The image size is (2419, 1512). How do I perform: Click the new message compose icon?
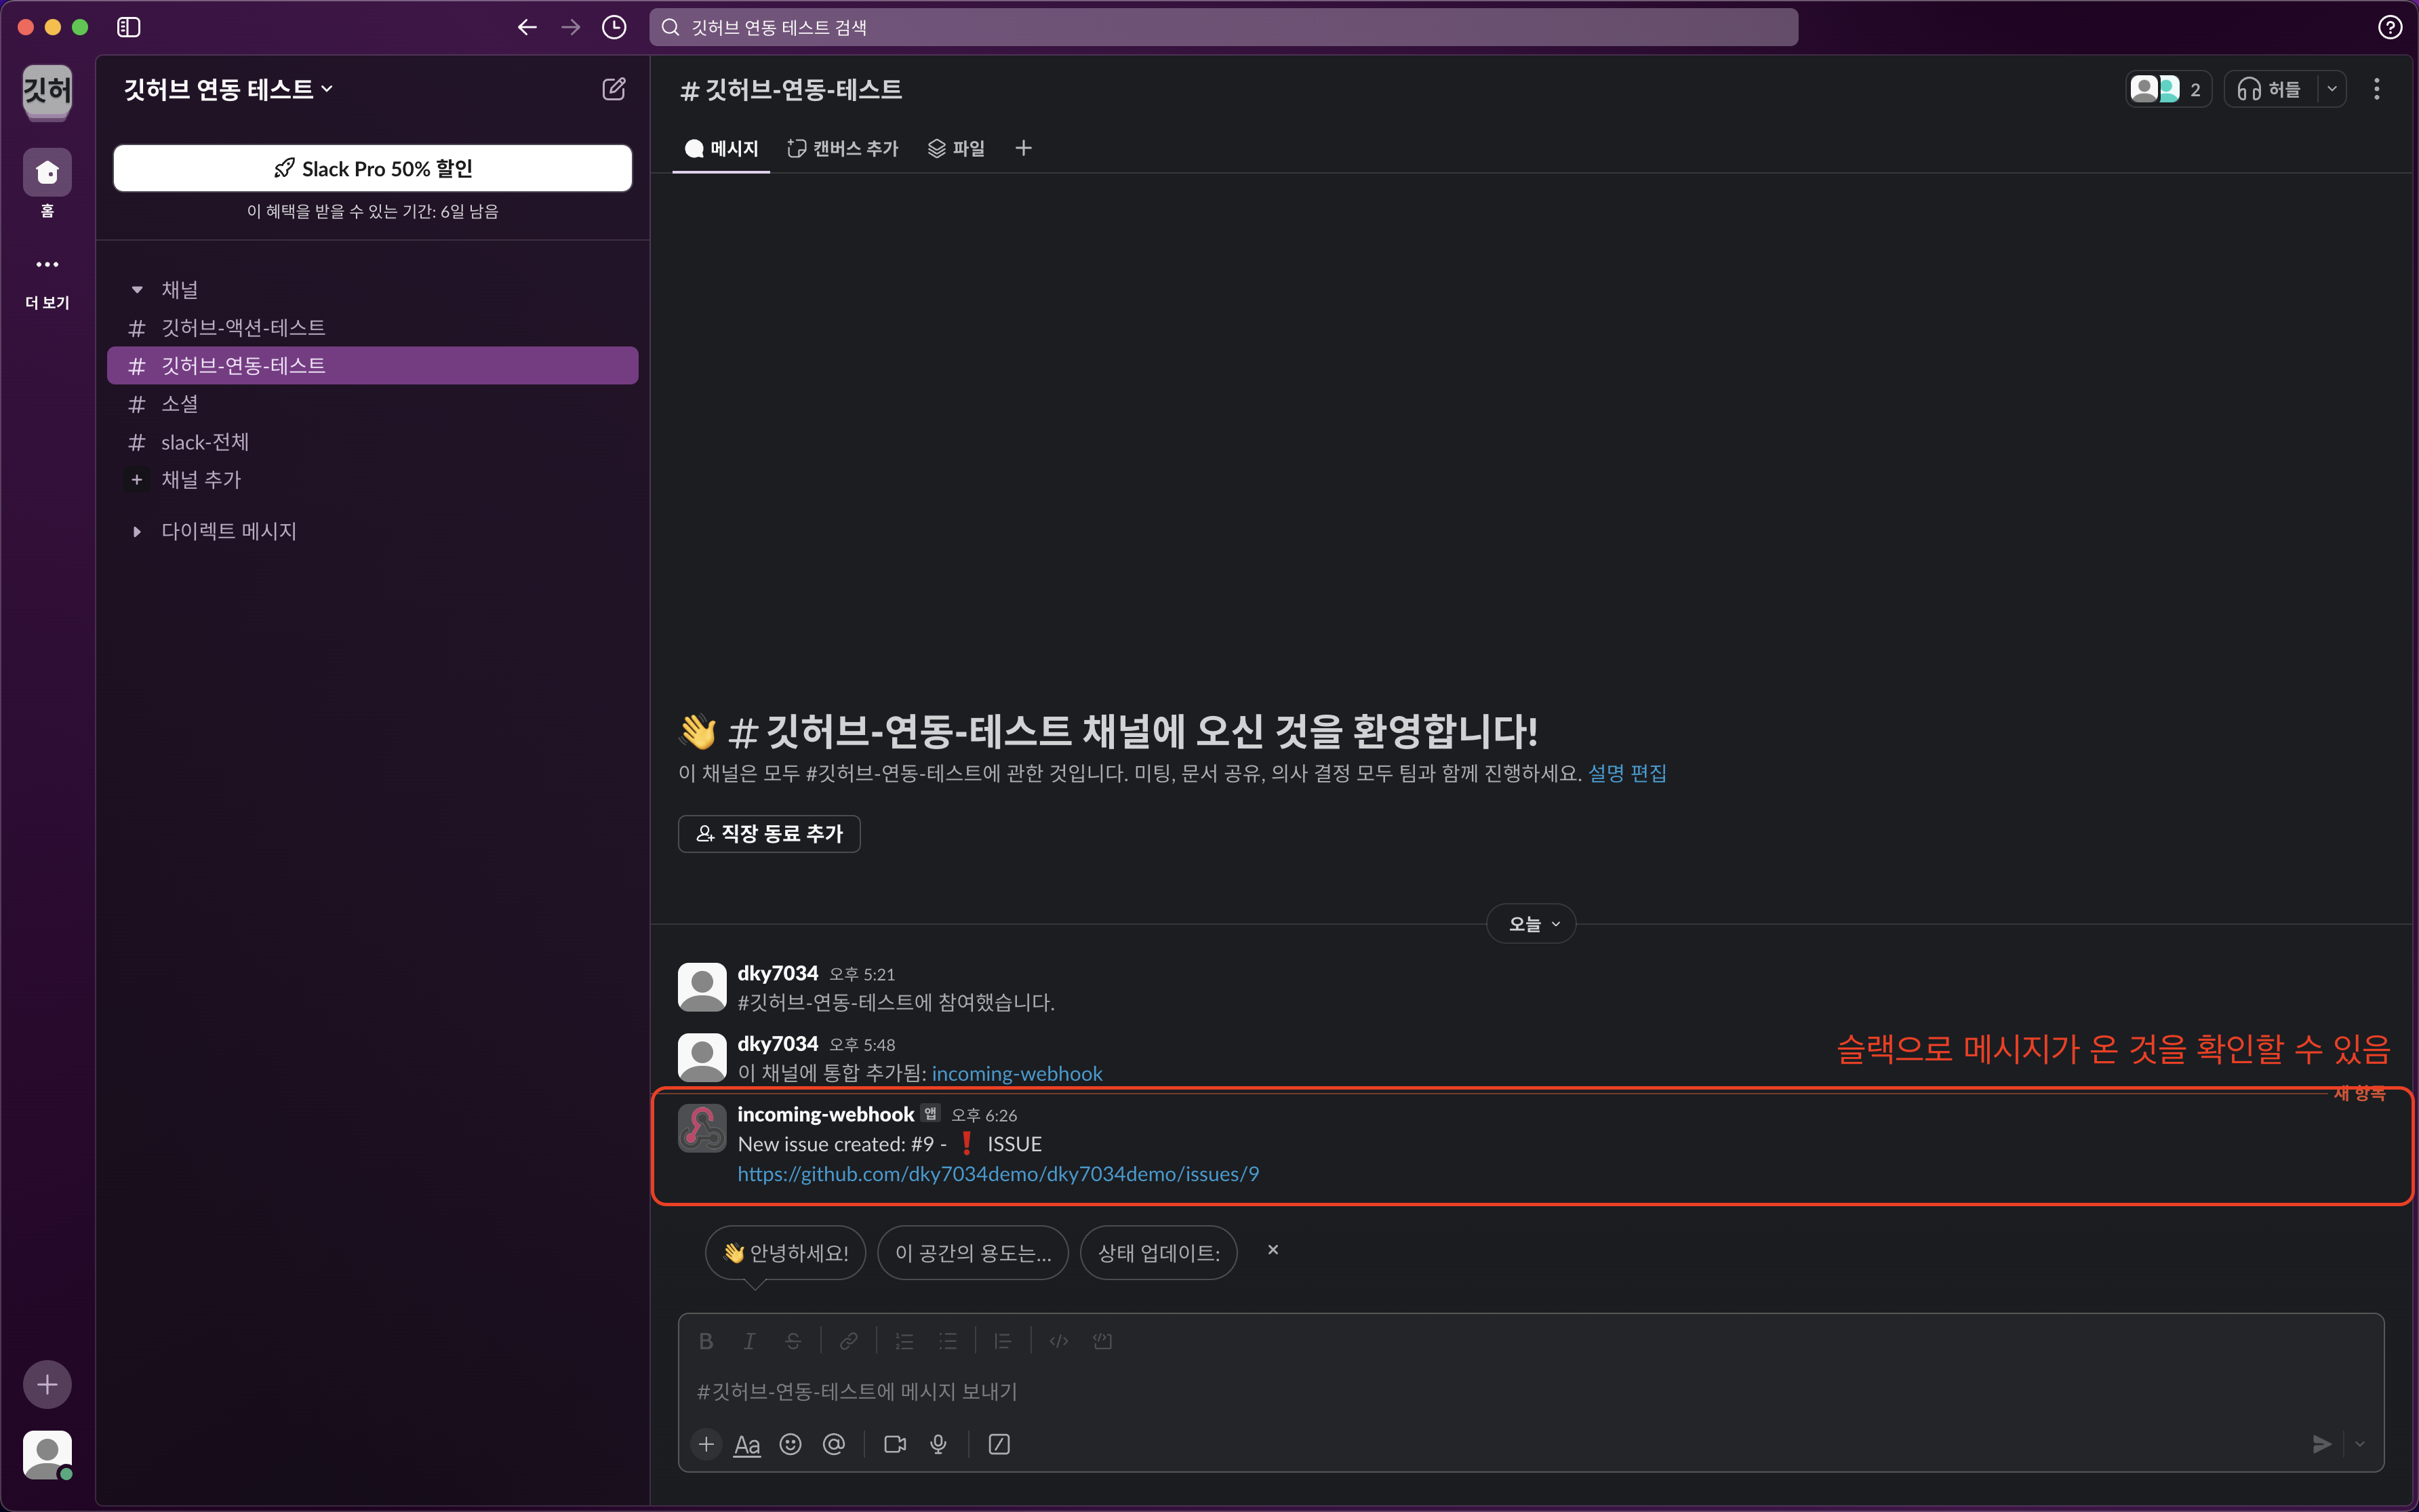pos(614,89)
